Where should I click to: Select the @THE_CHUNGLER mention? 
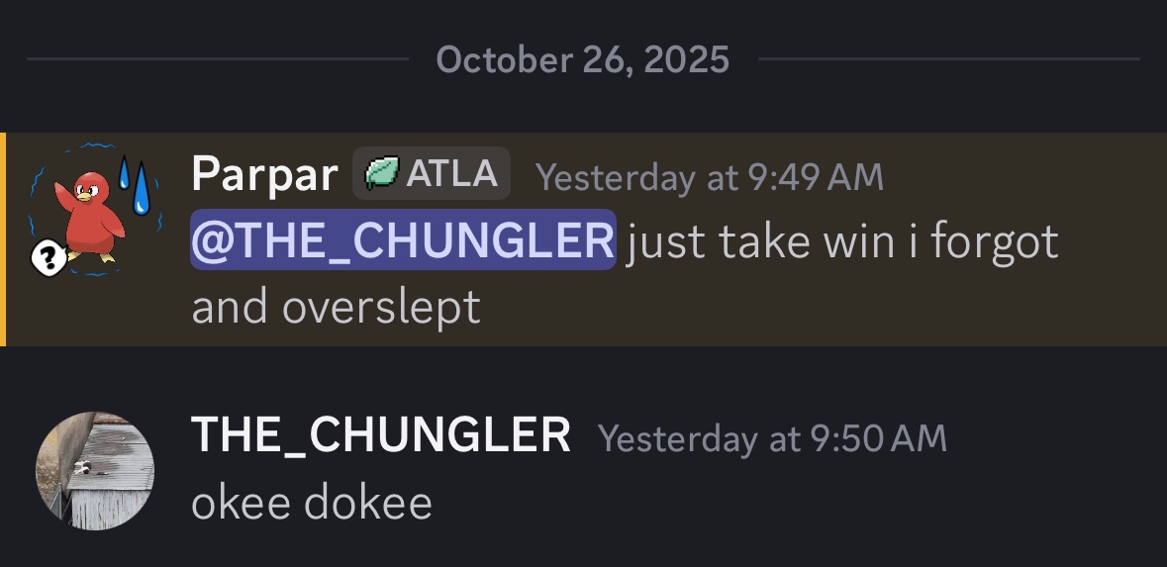coord(402,240)
